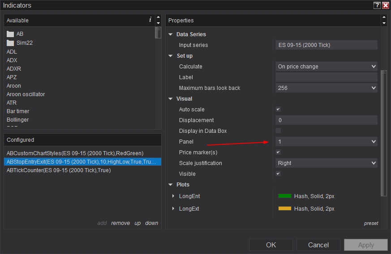Open the Panel dropdown
The height and width of the screenshot is (254, 391).
[327, 142]
